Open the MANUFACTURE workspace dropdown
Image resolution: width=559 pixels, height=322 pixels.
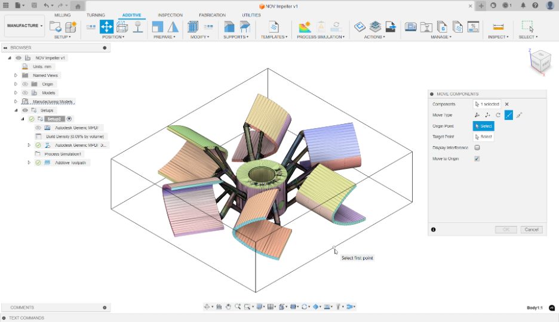coord(25,26)
